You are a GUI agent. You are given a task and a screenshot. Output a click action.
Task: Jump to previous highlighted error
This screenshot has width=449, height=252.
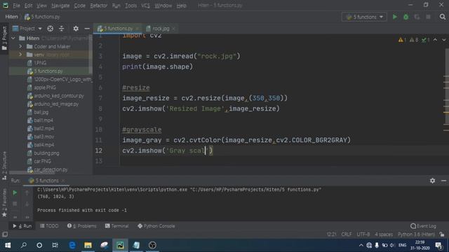pyautogui.click(x=435, y=40)
